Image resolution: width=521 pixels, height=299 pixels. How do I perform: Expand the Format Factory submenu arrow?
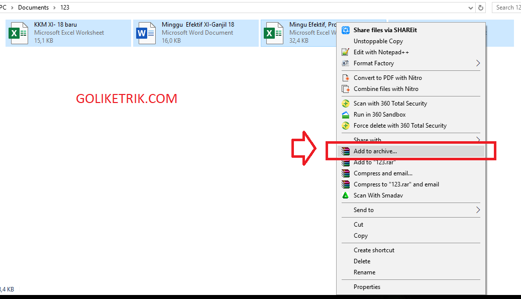click(x=478, y=63)
